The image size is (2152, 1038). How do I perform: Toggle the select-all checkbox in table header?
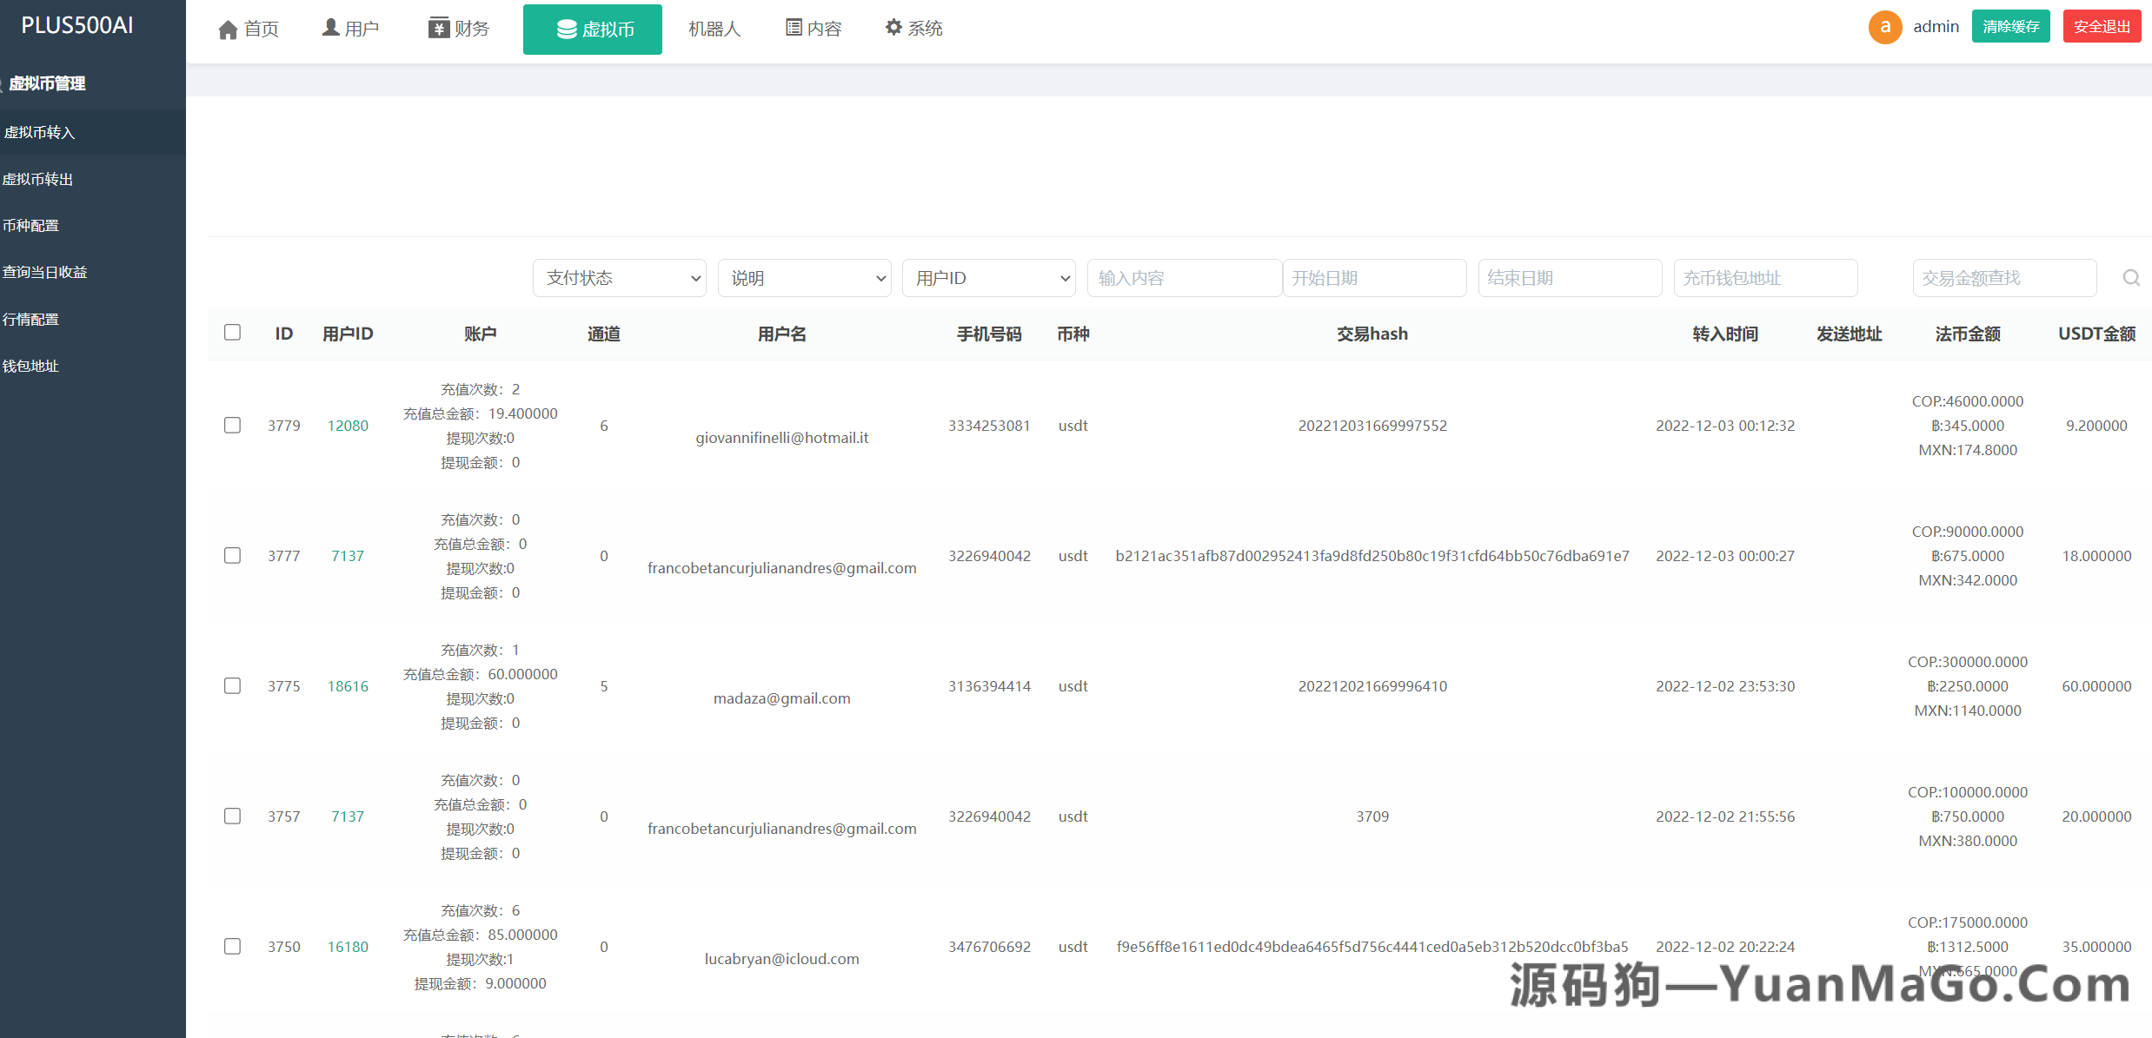(x=232, y=333)
